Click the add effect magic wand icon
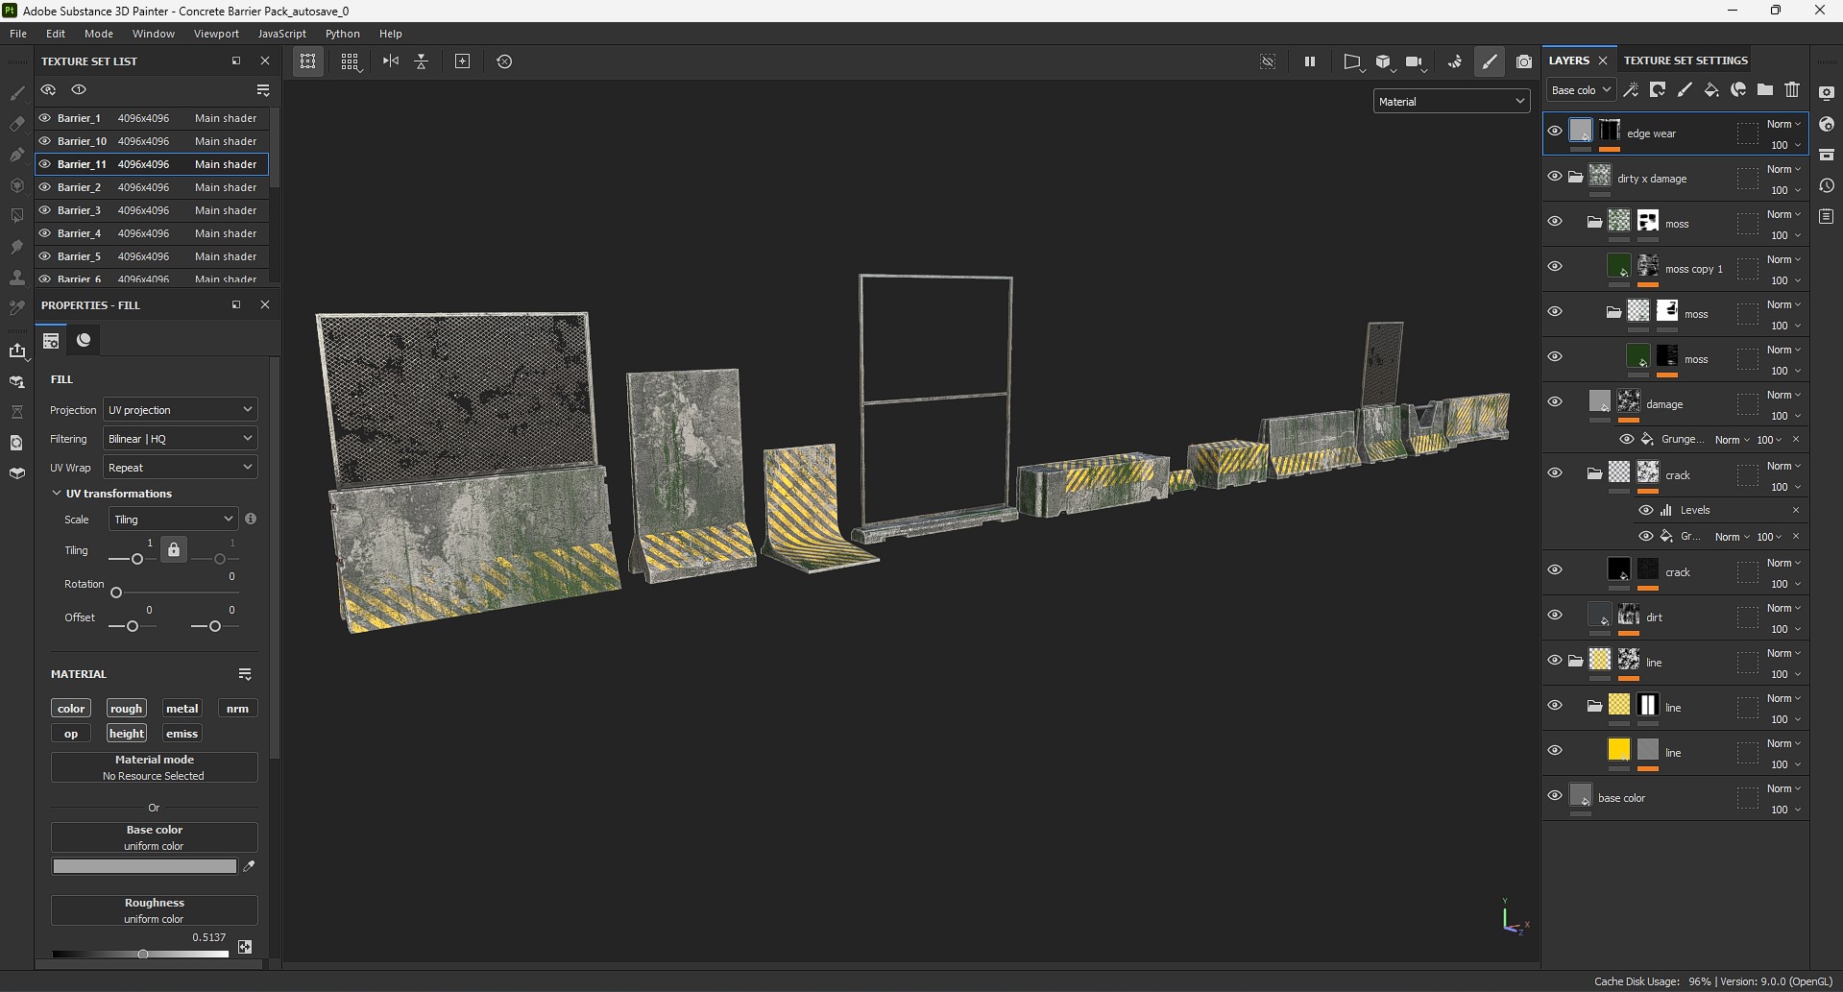 click(1631, 89)
